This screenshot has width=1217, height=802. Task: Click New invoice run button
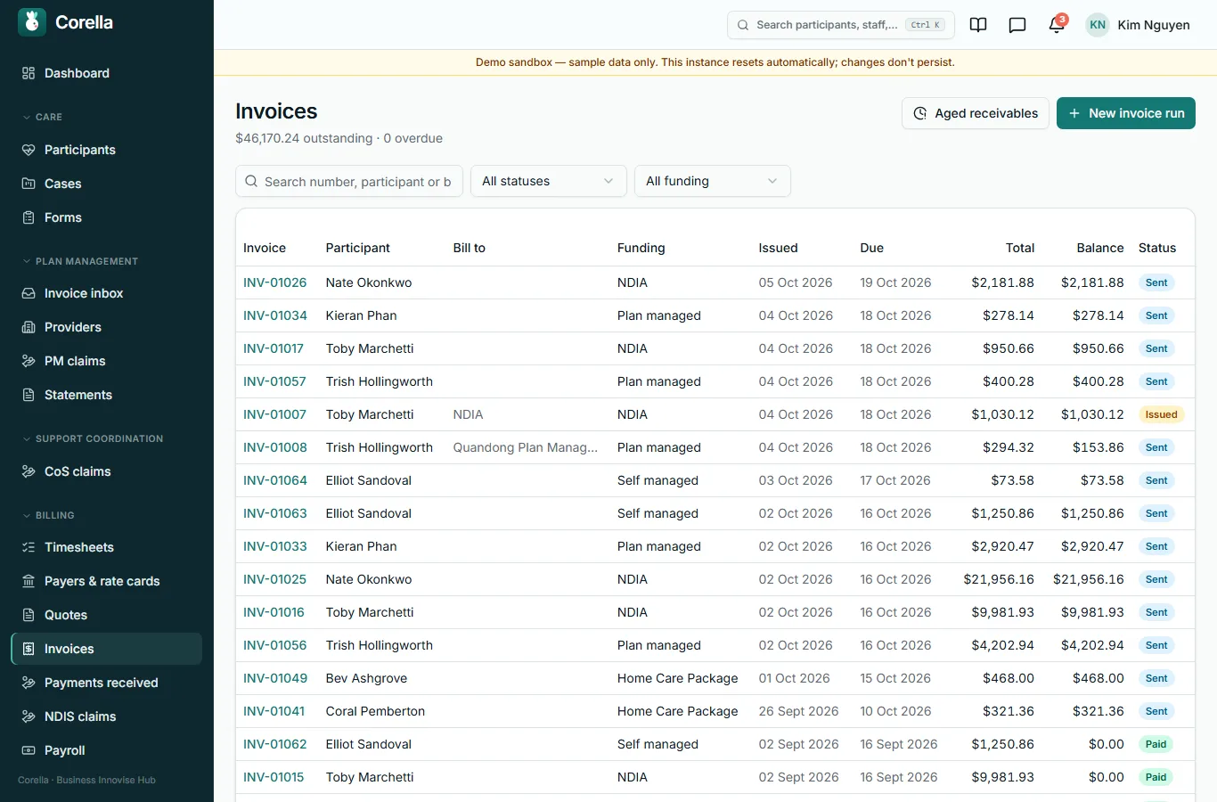tap(1126, 113)
